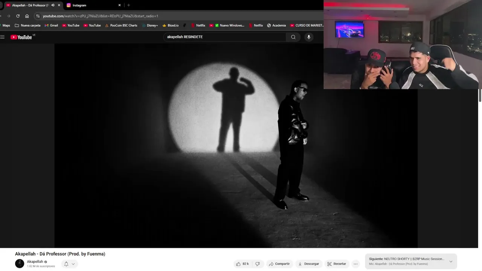Click Siguiente: NEUTRO SHORTY BZRP Music Session

[x=407, y=259]
